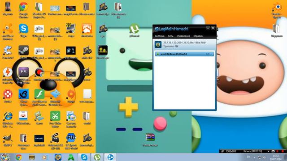The image size is (287, 161).
Task: Open the Сеть menu in Hamachi
Action: point(170,36)
